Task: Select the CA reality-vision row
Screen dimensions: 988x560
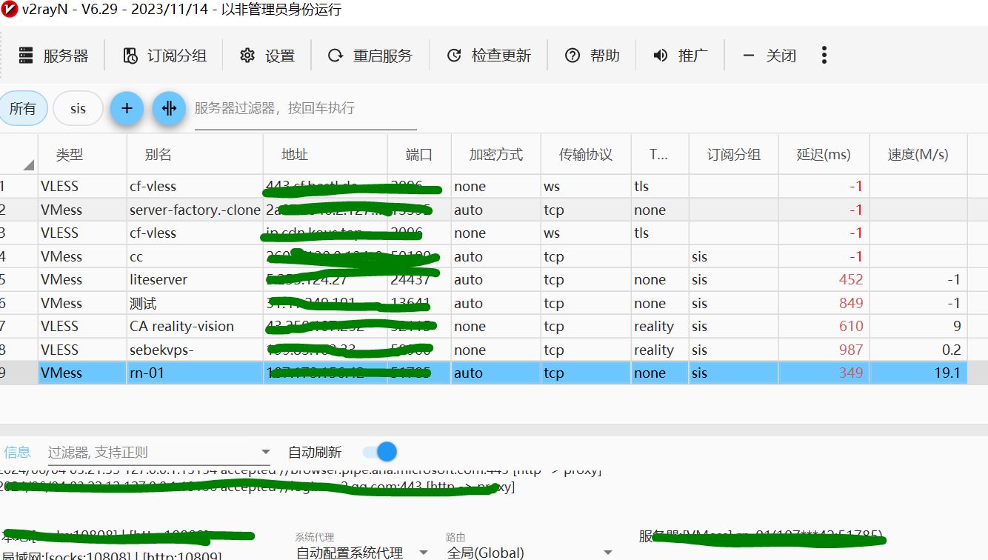Action: pyautogui.click(x=484, y=326)
